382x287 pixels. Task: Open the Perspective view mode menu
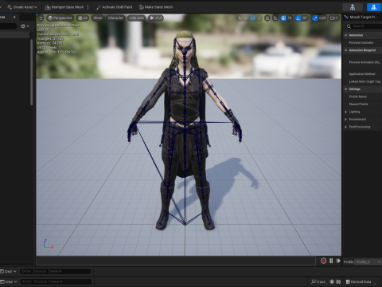(60, 18)
